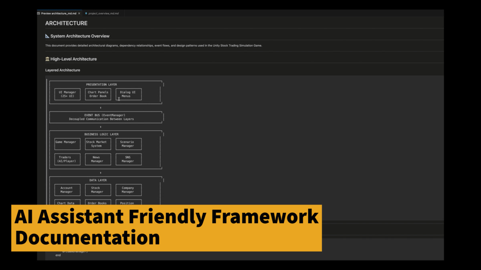Click the Chart Panels Order Book box
The image size is (481, 270).
98,94
